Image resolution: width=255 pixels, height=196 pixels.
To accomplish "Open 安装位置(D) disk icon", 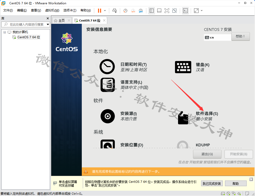I will (108, 144).
